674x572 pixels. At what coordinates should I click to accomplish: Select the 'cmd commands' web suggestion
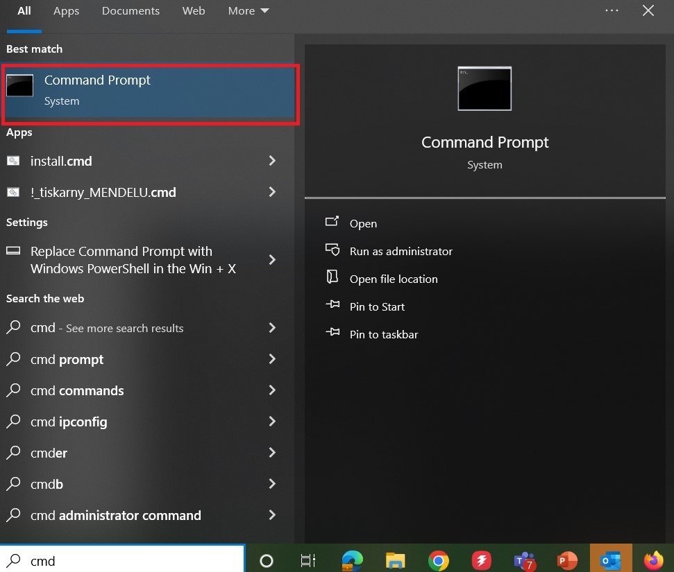click(x=77, y=390)
